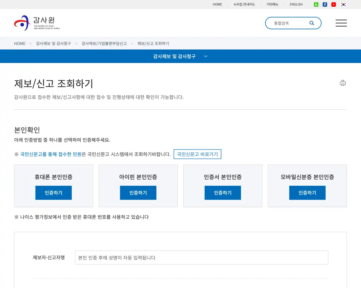Open the hamburger menu

click(x=341, y=23)
